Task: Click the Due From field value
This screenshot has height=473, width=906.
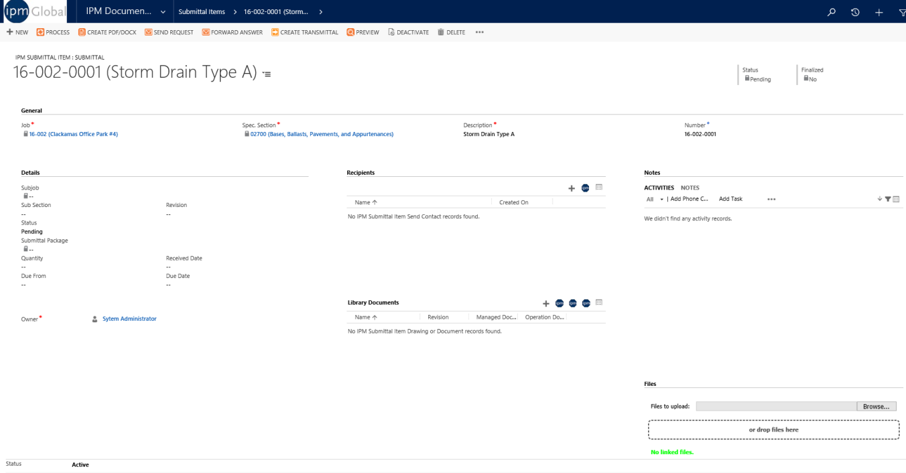Action: (24, 285)
